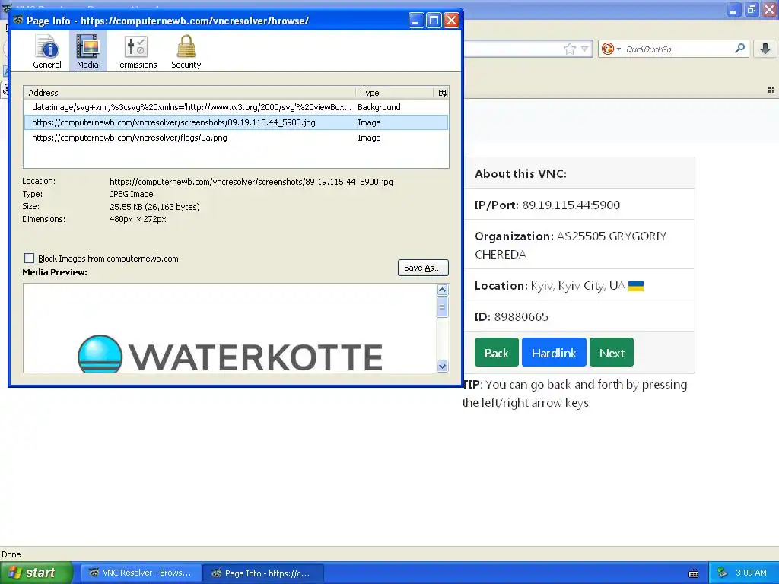This screenshot has width=779, height=584.
Task: Click the Ukraine flag icon beside Location
Action: tap(636, 286)
